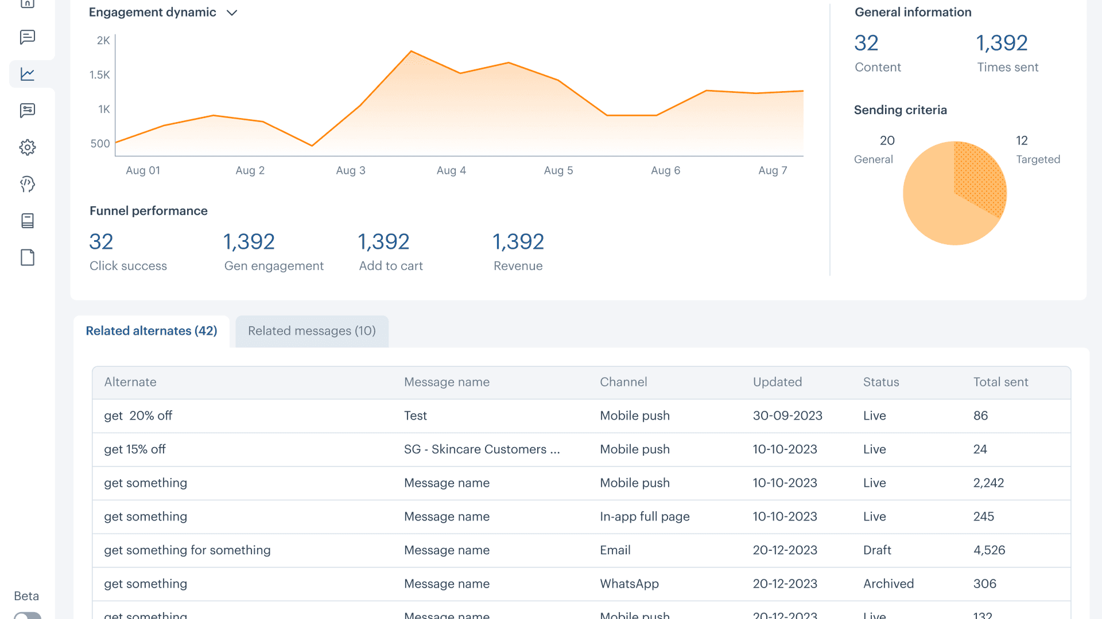
Task: Select the analytics line chart sidebar icon
Action: click(28, 74)
